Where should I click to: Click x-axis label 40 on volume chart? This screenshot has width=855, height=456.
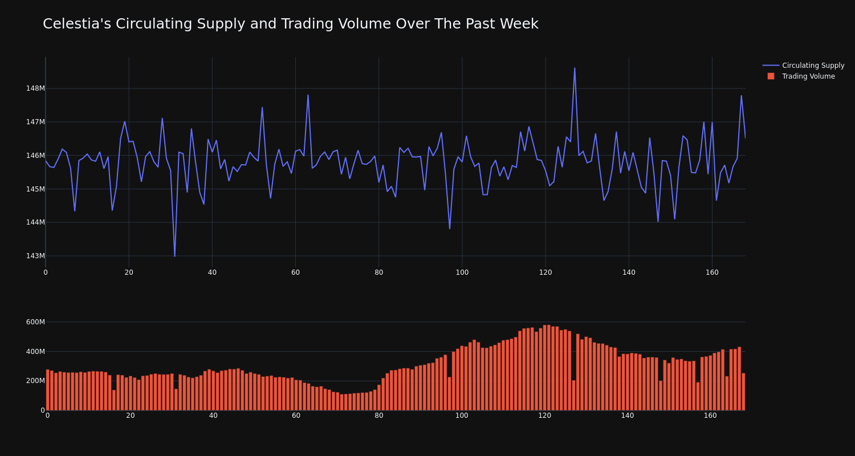213,416
